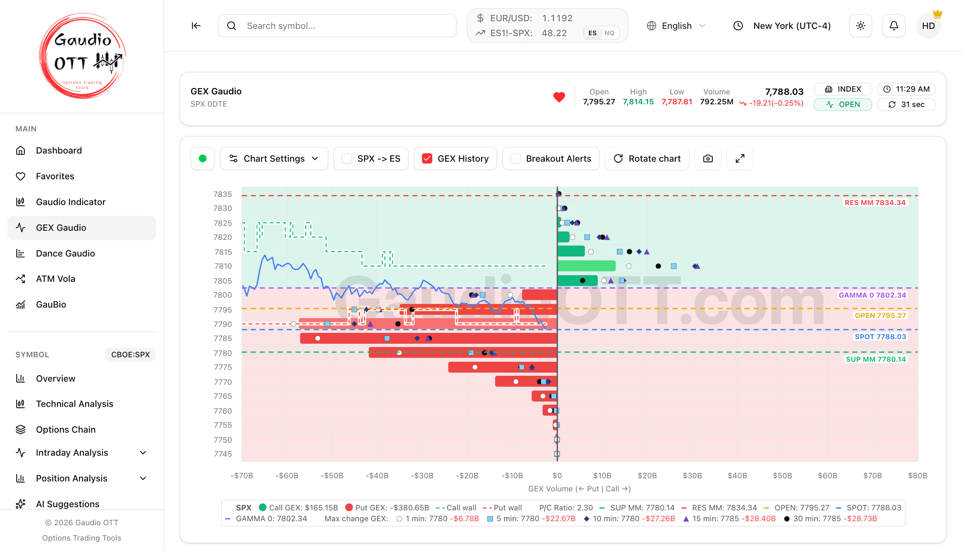Screen dimensions: 962x551
Task: Open the Chart Settings dropdown
Action: click(274, 159)
